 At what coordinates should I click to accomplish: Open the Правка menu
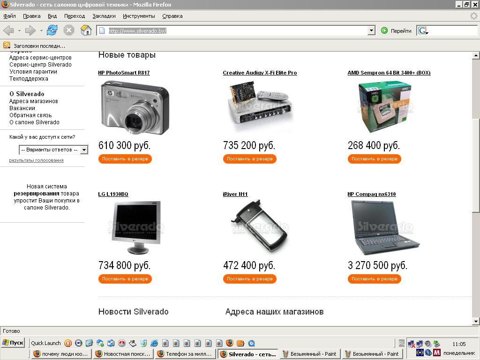32,16
